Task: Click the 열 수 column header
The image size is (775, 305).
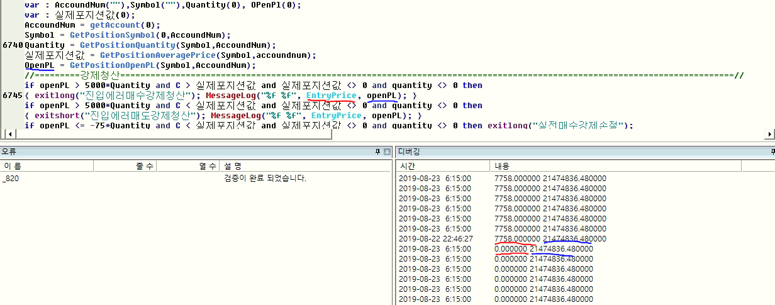Action: pos(187,166)
